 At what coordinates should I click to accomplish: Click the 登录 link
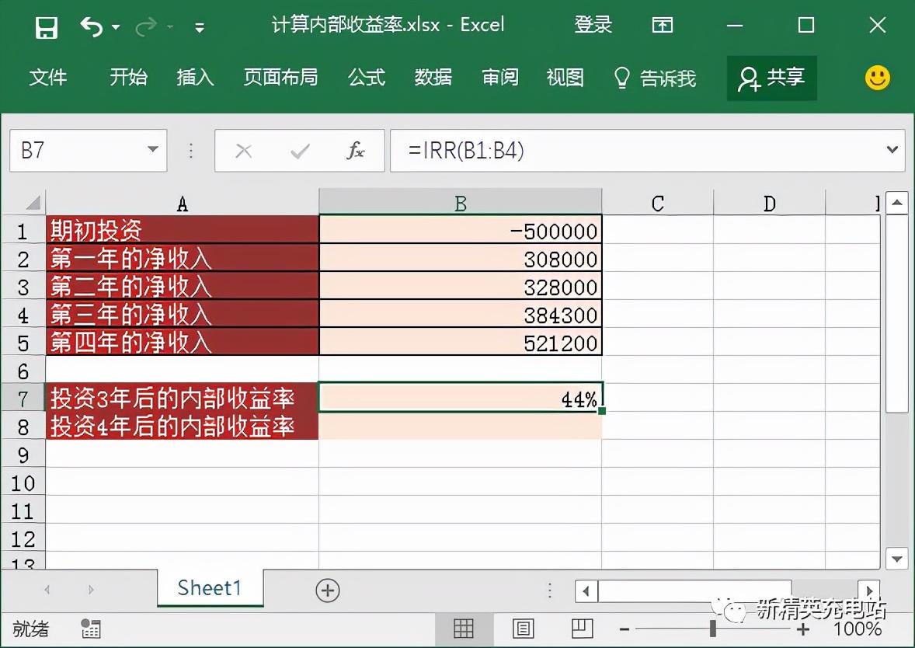pyautogui.click(x=593, y=24)
